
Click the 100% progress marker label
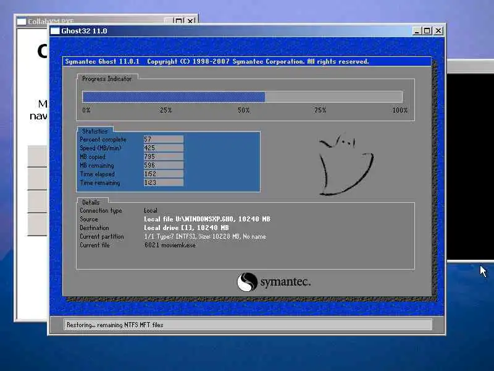coord(400,110)
